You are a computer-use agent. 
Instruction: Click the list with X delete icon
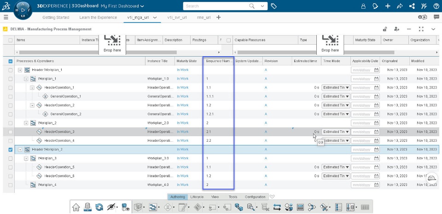265,208
